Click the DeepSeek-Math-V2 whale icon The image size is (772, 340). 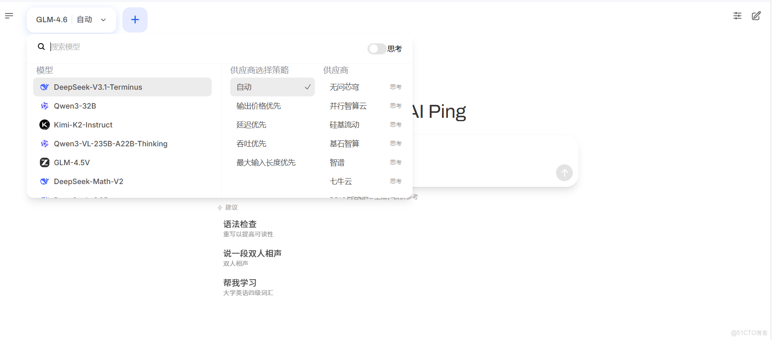[x=44, y=182]
